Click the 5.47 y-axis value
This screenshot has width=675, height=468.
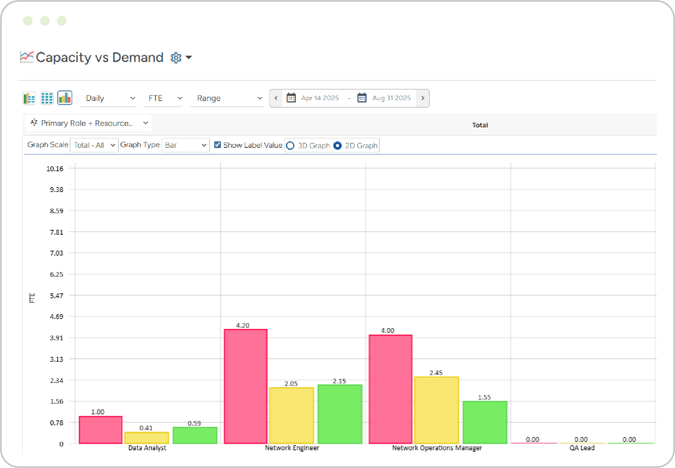click(57, 296)
